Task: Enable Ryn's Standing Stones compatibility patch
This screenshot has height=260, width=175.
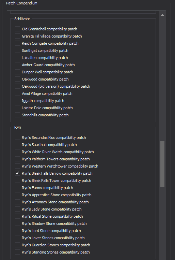Action: coord(17,252)
